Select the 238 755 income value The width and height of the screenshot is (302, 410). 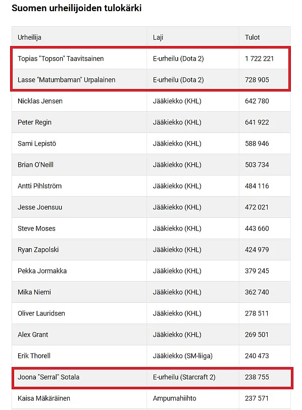(257, 377)
